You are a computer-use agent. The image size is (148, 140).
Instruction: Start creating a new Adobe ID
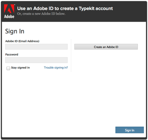106,47
